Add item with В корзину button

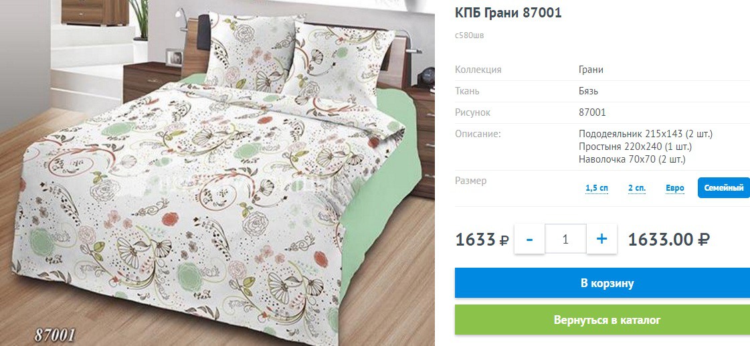pos(602,283)
